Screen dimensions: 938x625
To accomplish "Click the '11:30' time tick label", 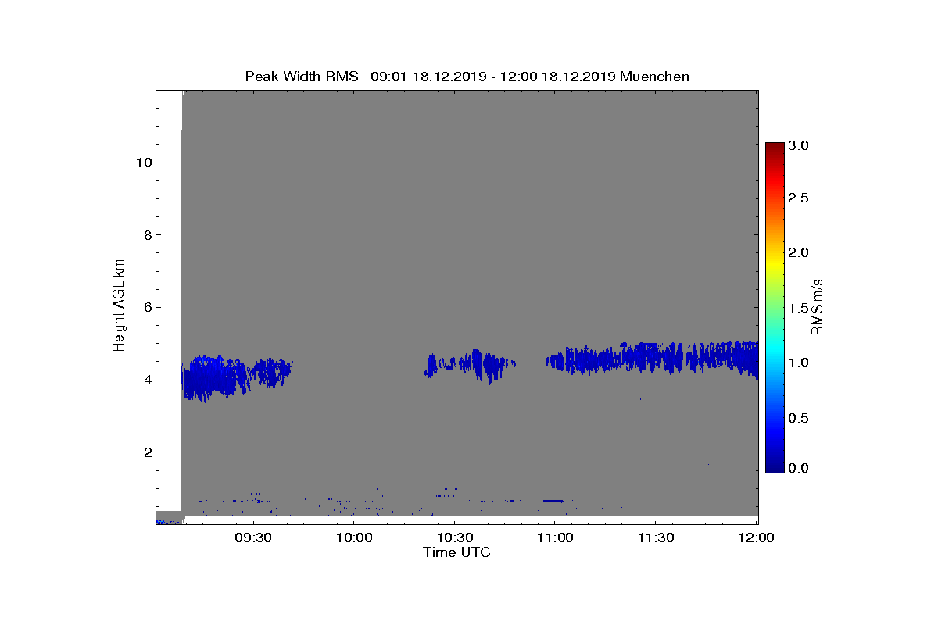I will point(656,538).
